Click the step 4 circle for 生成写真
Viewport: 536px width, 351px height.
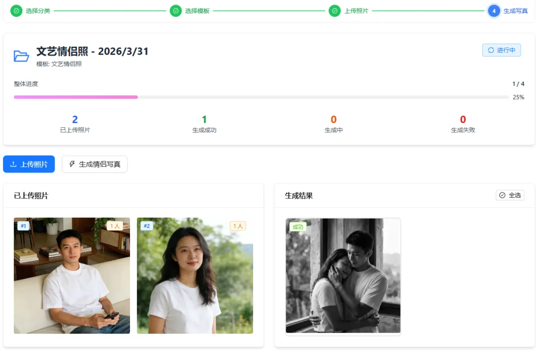(494, 11)
